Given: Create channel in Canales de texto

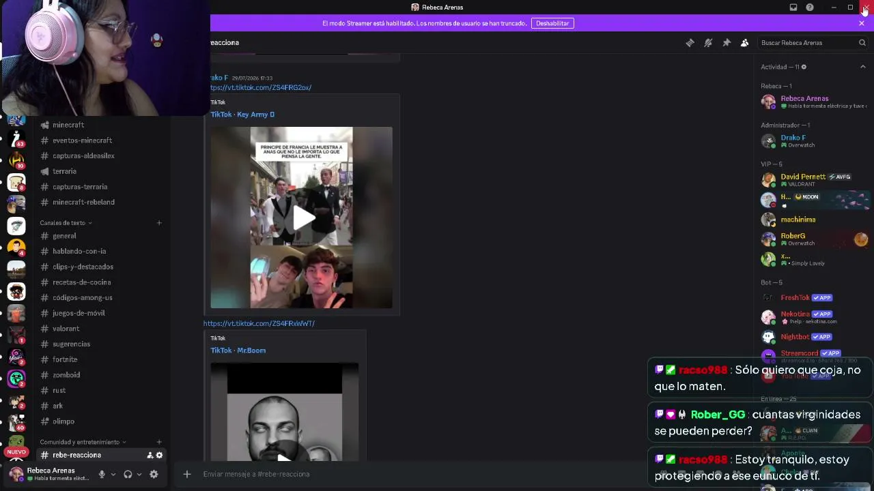Looking at the screenshot, I should (x=159, y=223).
